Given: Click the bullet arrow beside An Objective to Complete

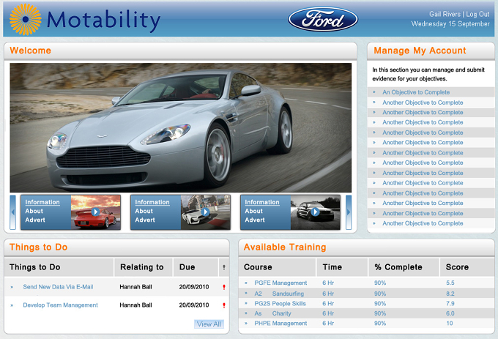Looking at the screenshot, I should [x=374, y=92].
